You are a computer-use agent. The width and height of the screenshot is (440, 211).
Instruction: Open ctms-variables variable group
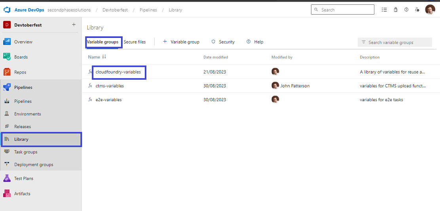click(x=110, y=86)
